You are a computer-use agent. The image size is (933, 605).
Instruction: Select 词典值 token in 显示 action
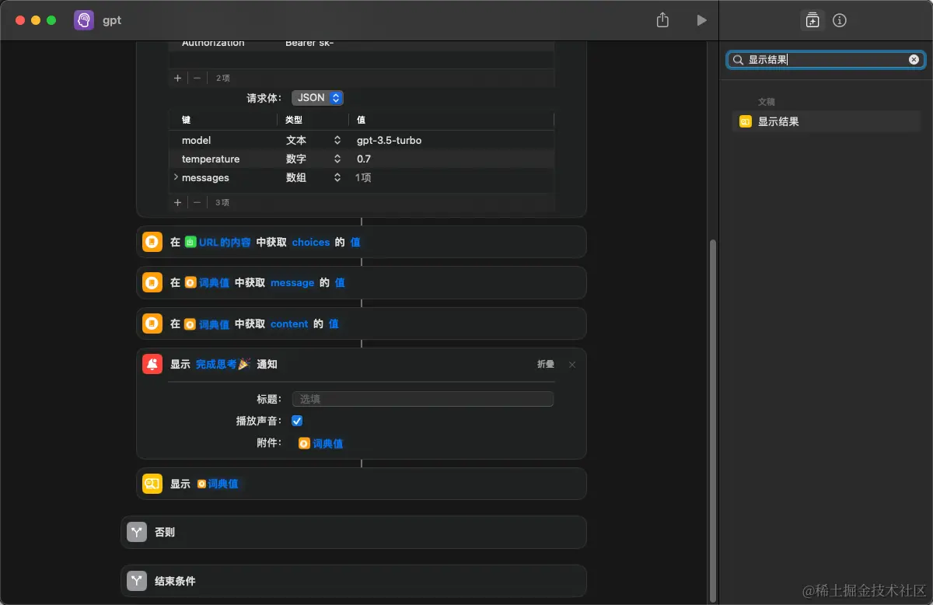click(x=218, y=484)
